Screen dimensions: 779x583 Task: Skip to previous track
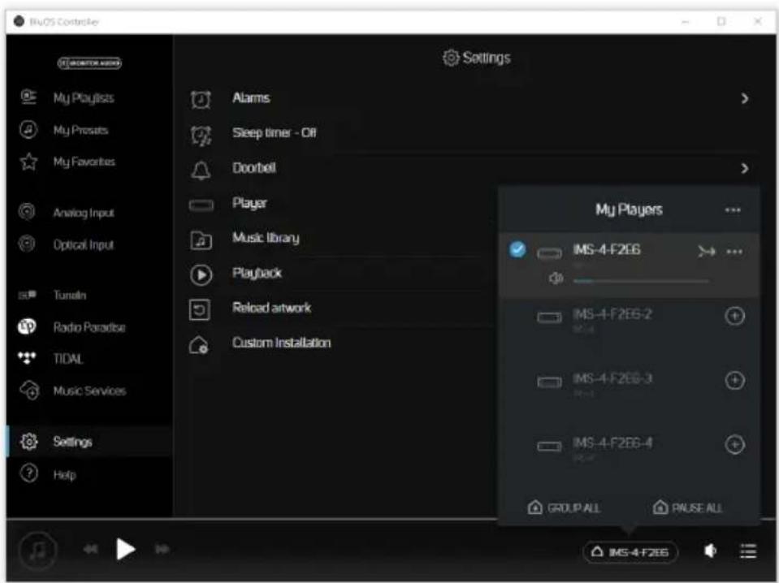point(90,549)
